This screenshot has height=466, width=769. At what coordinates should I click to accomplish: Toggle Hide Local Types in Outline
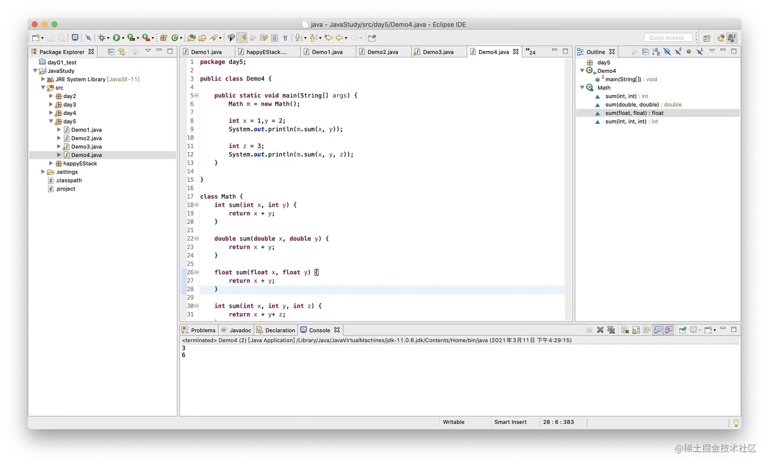tap(700, 51)
